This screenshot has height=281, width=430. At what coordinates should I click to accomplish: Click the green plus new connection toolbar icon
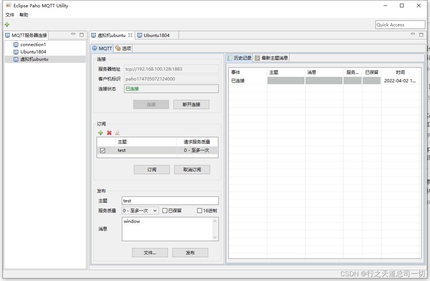pyautogui.click(x=7, y=25)
